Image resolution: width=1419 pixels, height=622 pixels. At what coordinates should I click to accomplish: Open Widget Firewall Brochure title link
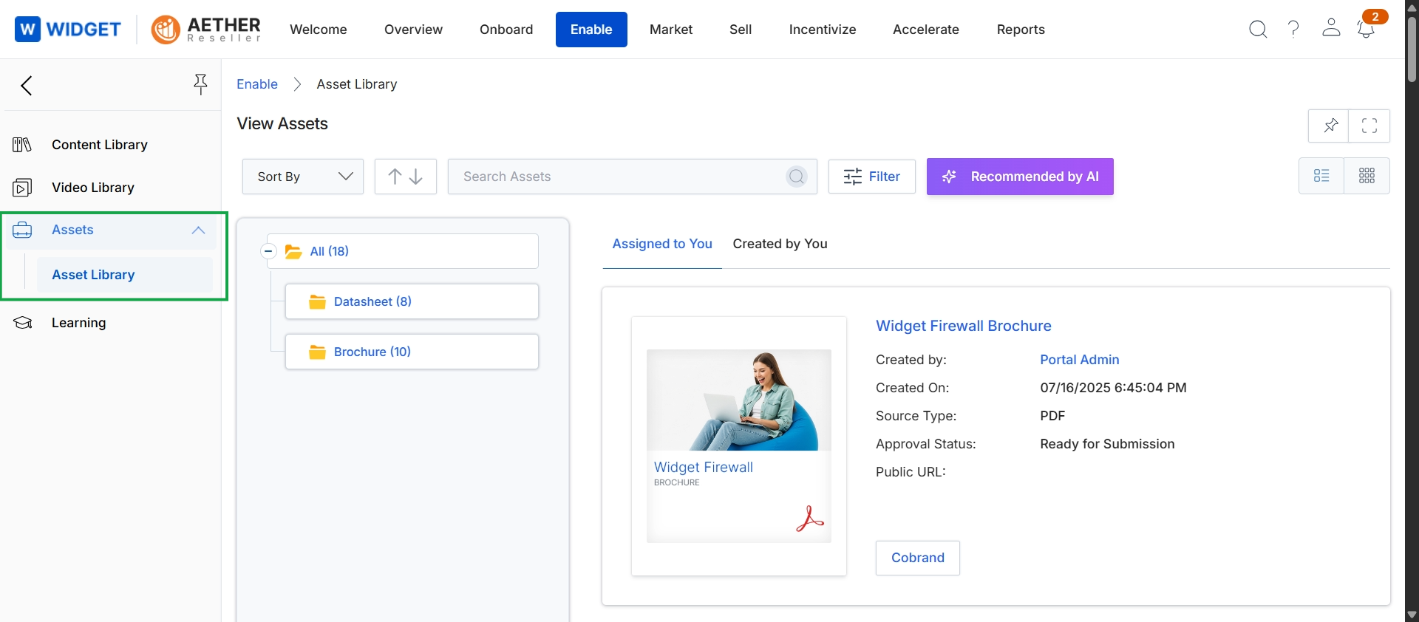pos(964,326)
